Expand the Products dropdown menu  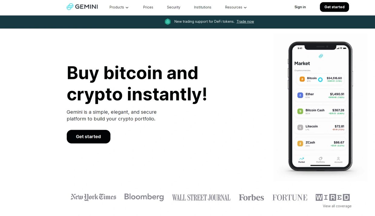pos(119,7)
